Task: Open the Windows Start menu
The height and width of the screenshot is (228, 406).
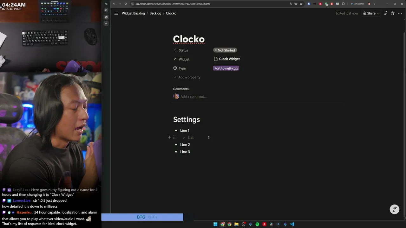Action: pyautogui.click(x=215, y=224)
